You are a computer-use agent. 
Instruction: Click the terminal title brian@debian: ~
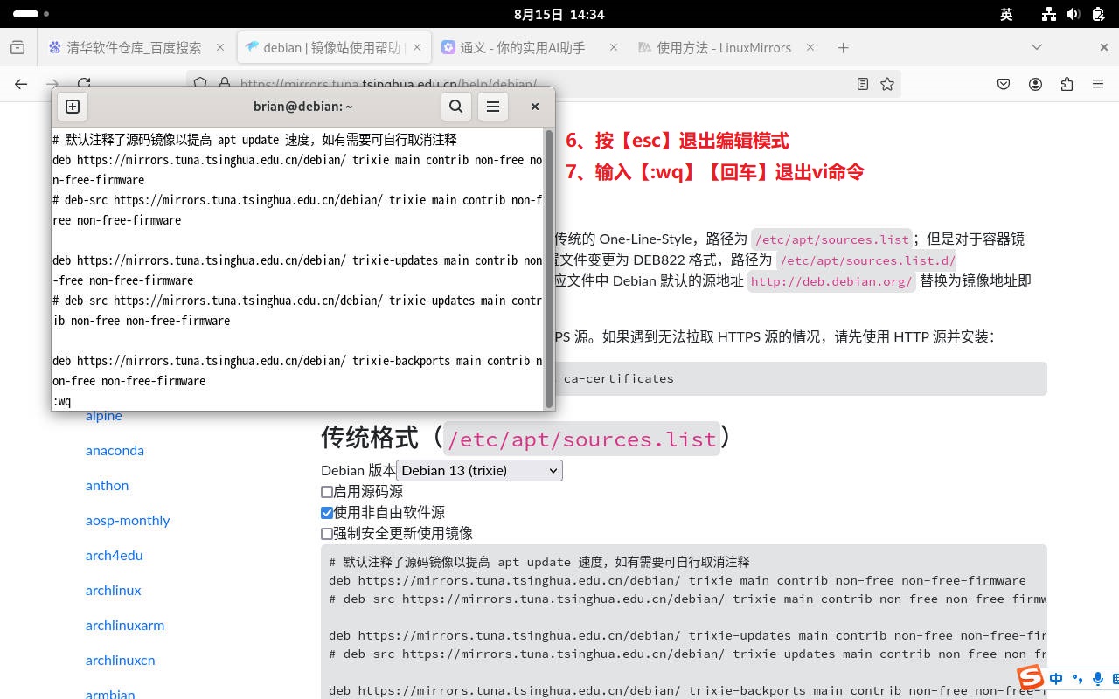302,107
